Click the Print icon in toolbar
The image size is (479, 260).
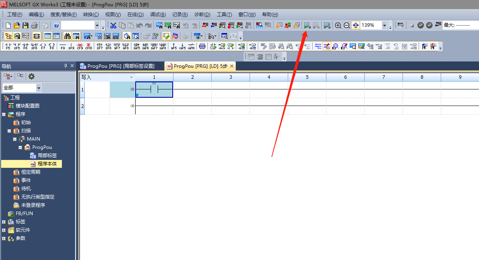(34, 26)
